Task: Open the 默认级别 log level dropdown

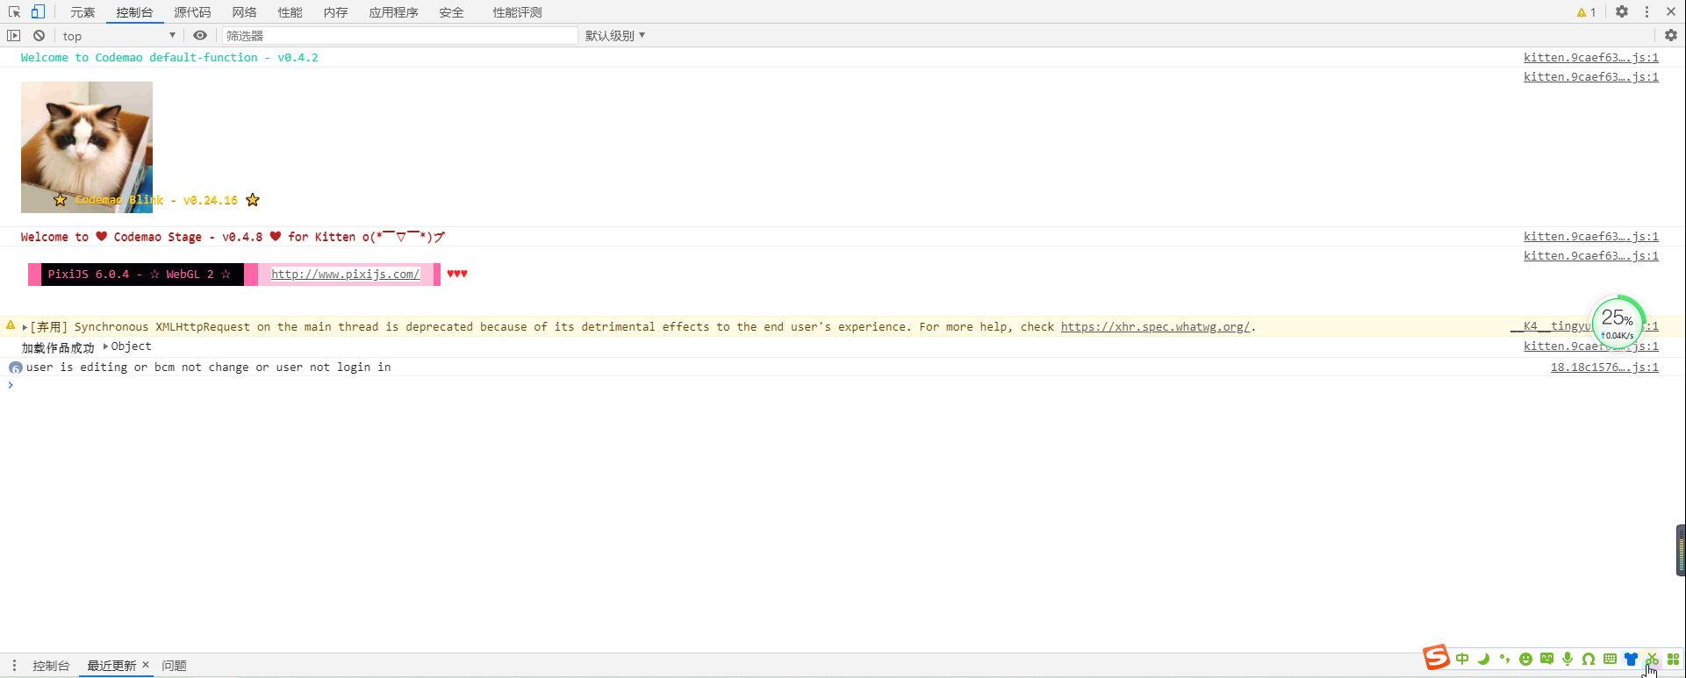Action: click(x=615, y=36)
